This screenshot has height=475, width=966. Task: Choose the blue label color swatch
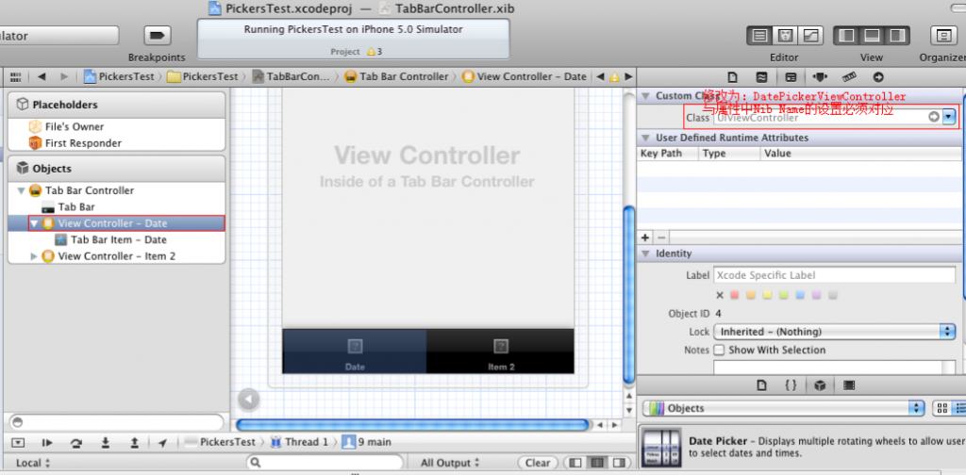point(800,295)
